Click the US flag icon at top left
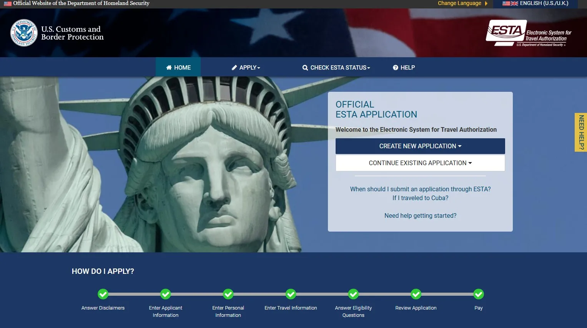 8,3
